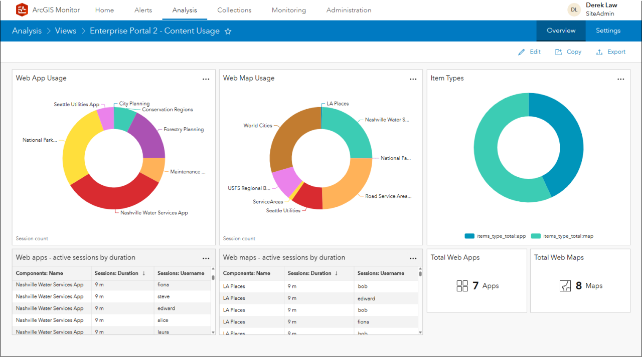Click Sessions: Username header in web maps table
Screen dimensions: 642x357
381,273
